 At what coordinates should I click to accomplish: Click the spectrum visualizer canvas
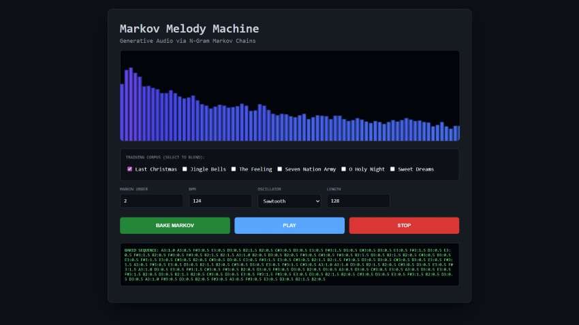pos(290,96)
